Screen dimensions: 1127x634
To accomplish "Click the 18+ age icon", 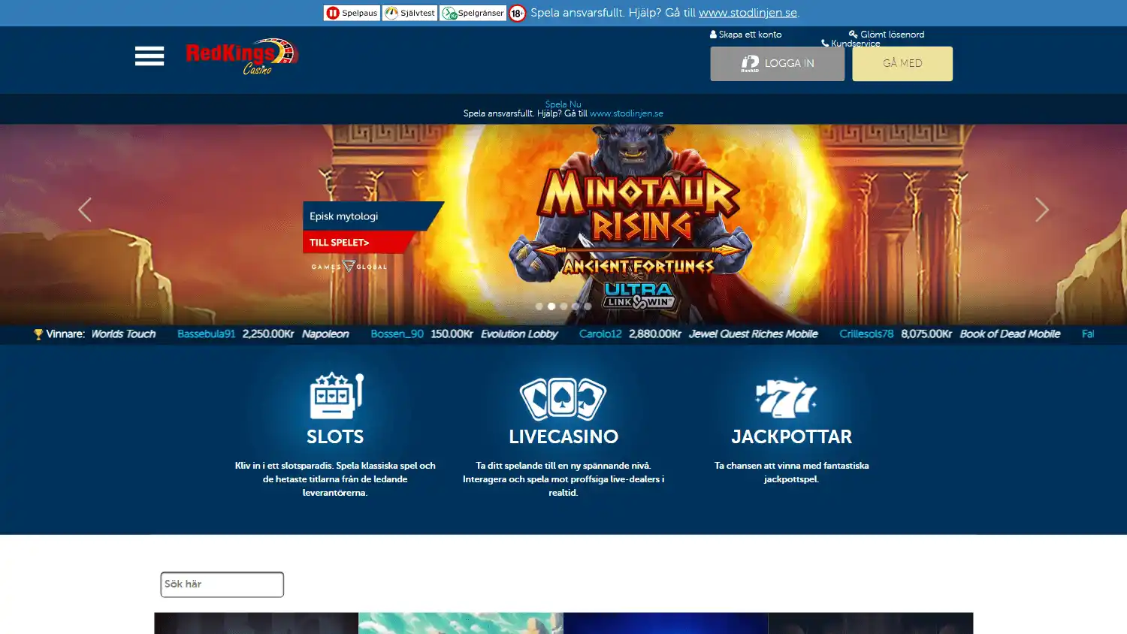I will click(517, 13).
